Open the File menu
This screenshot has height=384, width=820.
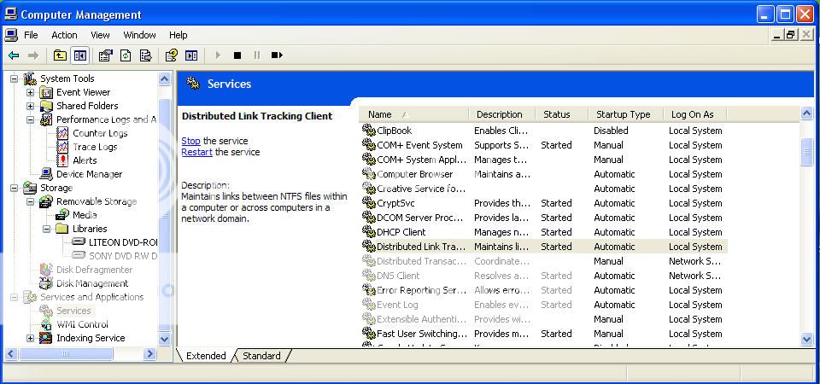(x=31, y=35)
